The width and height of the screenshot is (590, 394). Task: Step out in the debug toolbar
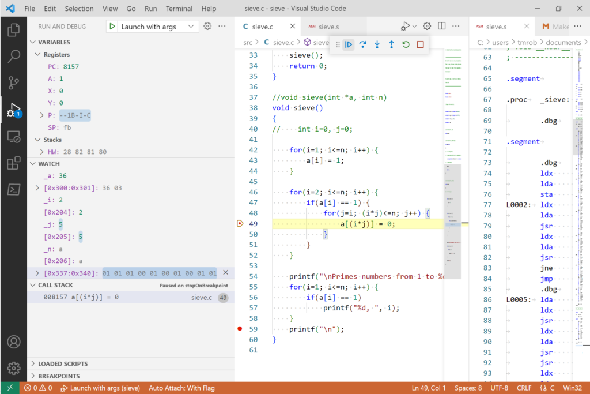point(391,44)
